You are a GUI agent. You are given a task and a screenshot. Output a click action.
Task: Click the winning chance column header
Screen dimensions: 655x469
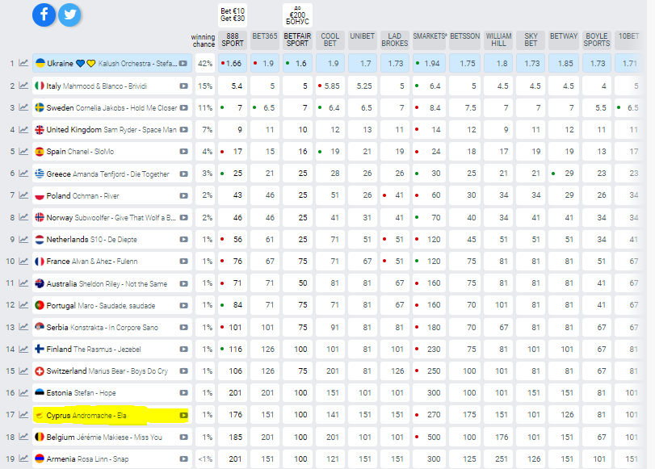coord(203,40)
